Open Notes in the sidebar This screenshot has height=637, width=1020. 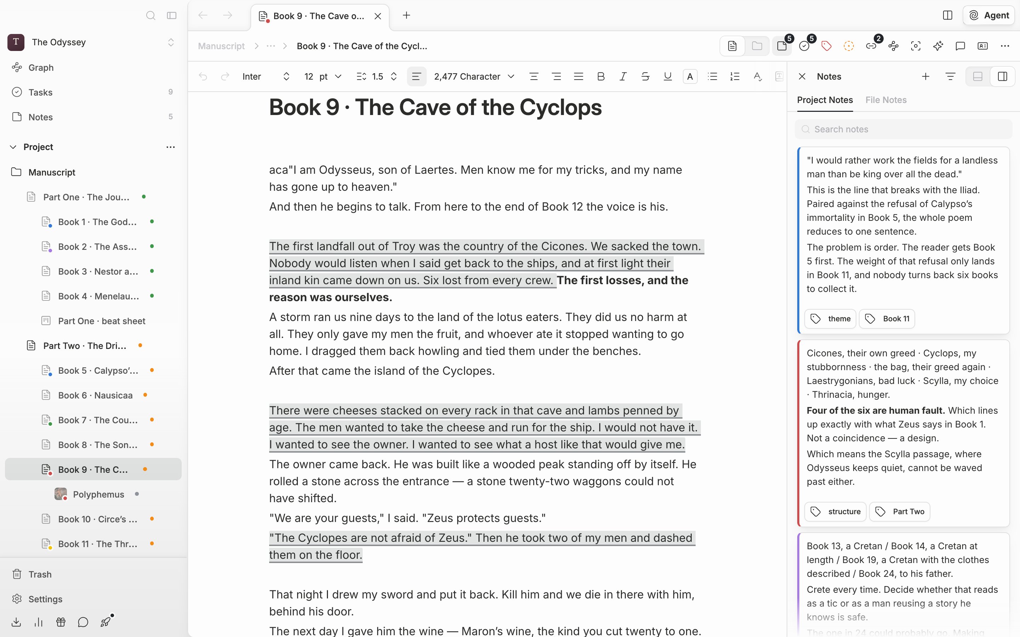click(x=93, y=117)
